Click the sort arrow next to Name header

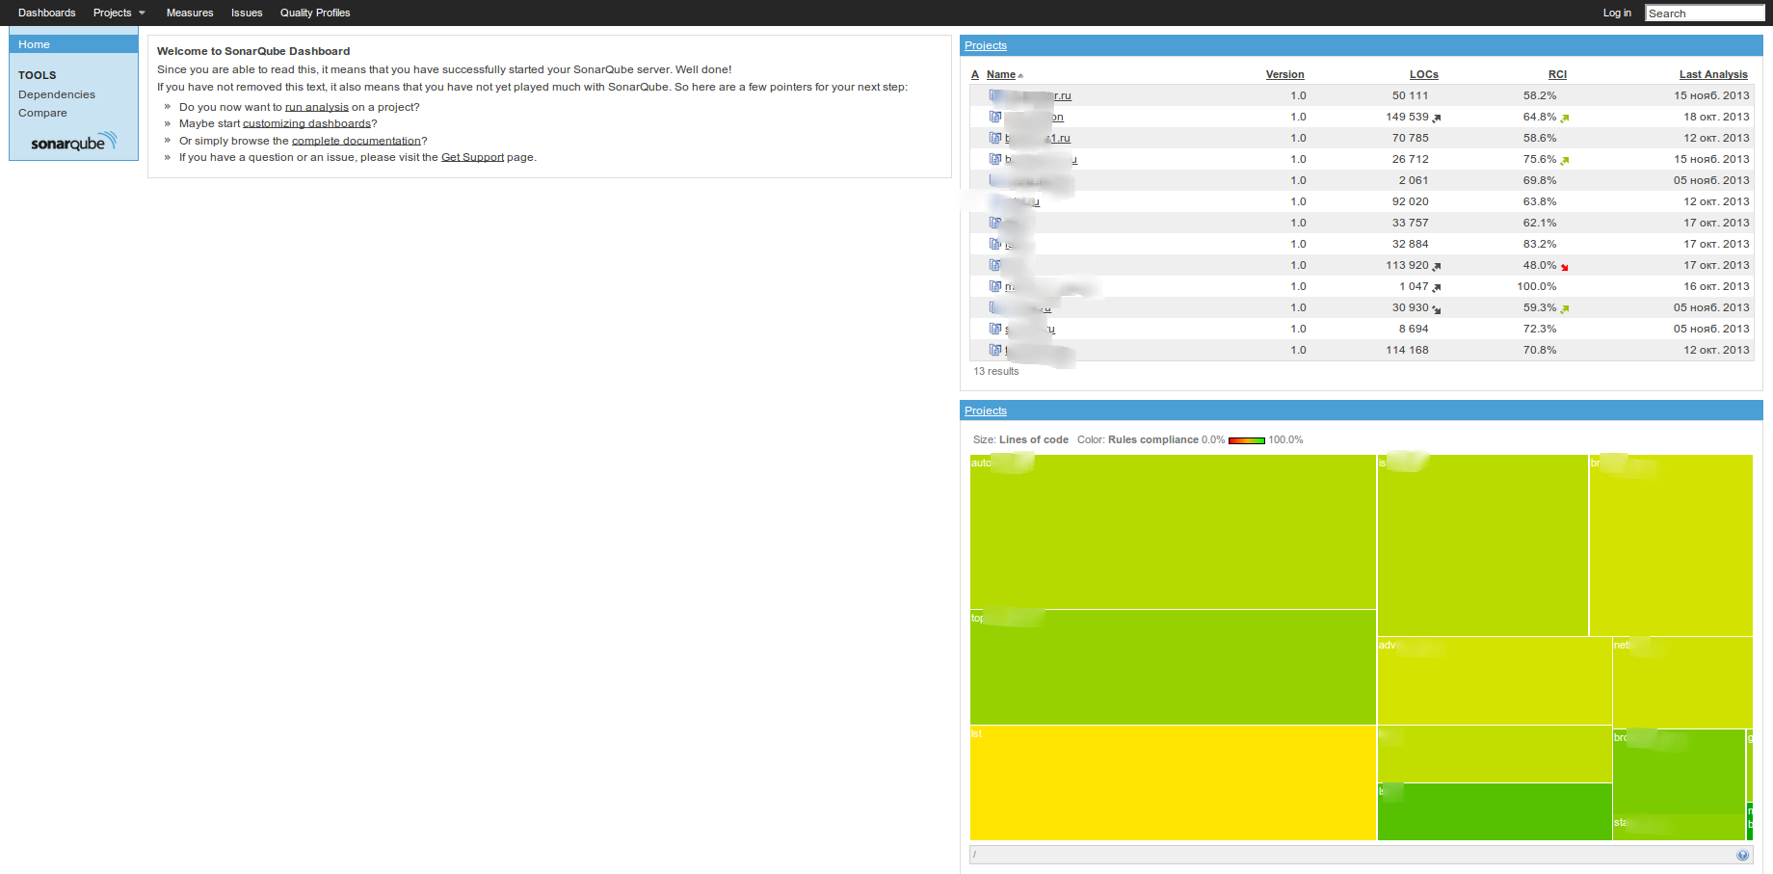[x=1020, y=75]
